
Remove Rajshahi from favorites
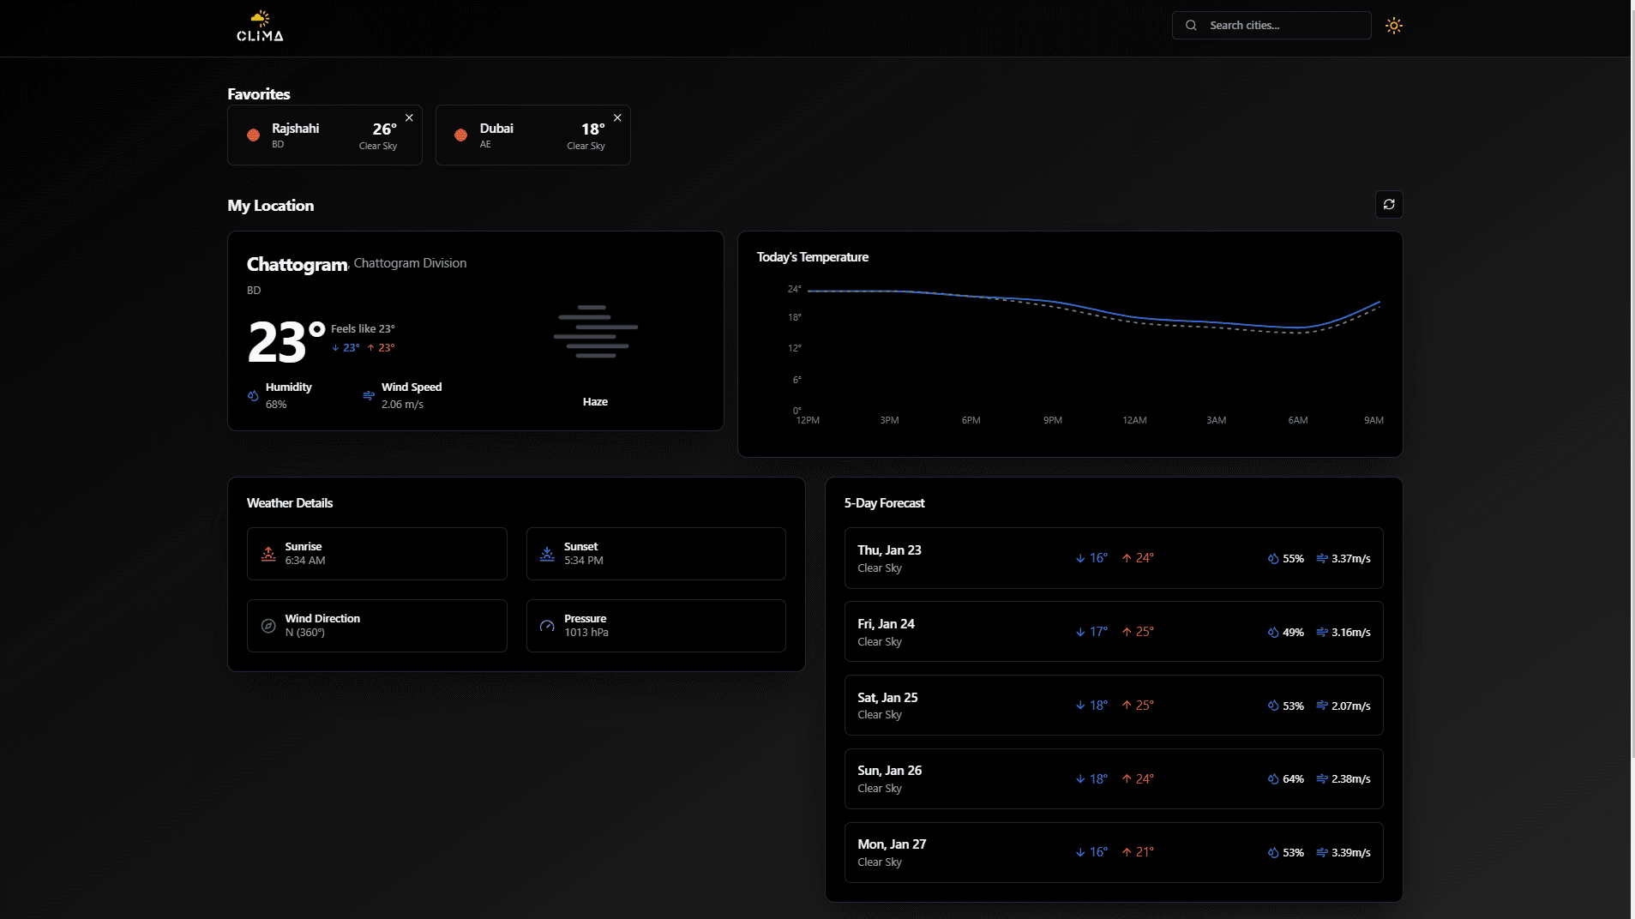click(x=409, y=117)
